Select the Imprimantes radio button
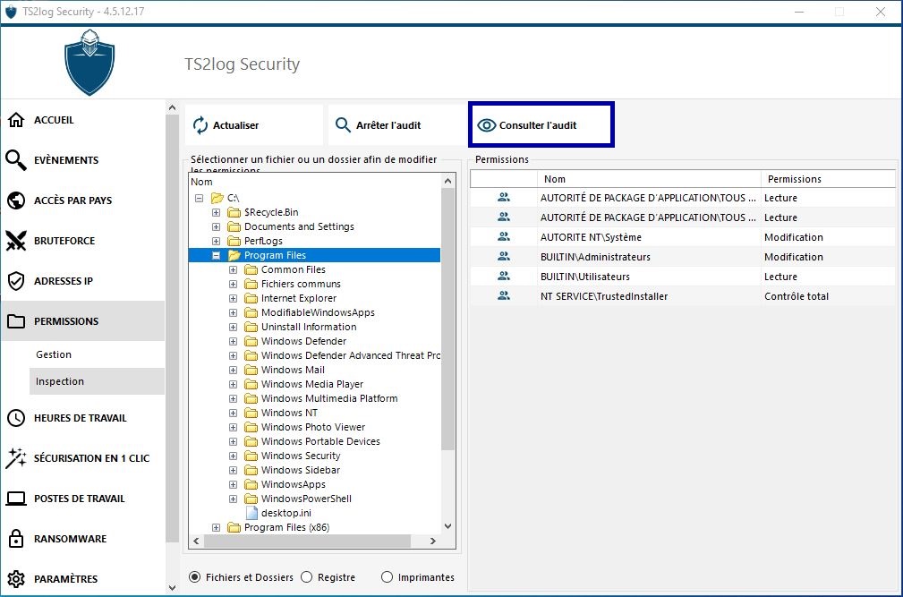 click(387, 576)
